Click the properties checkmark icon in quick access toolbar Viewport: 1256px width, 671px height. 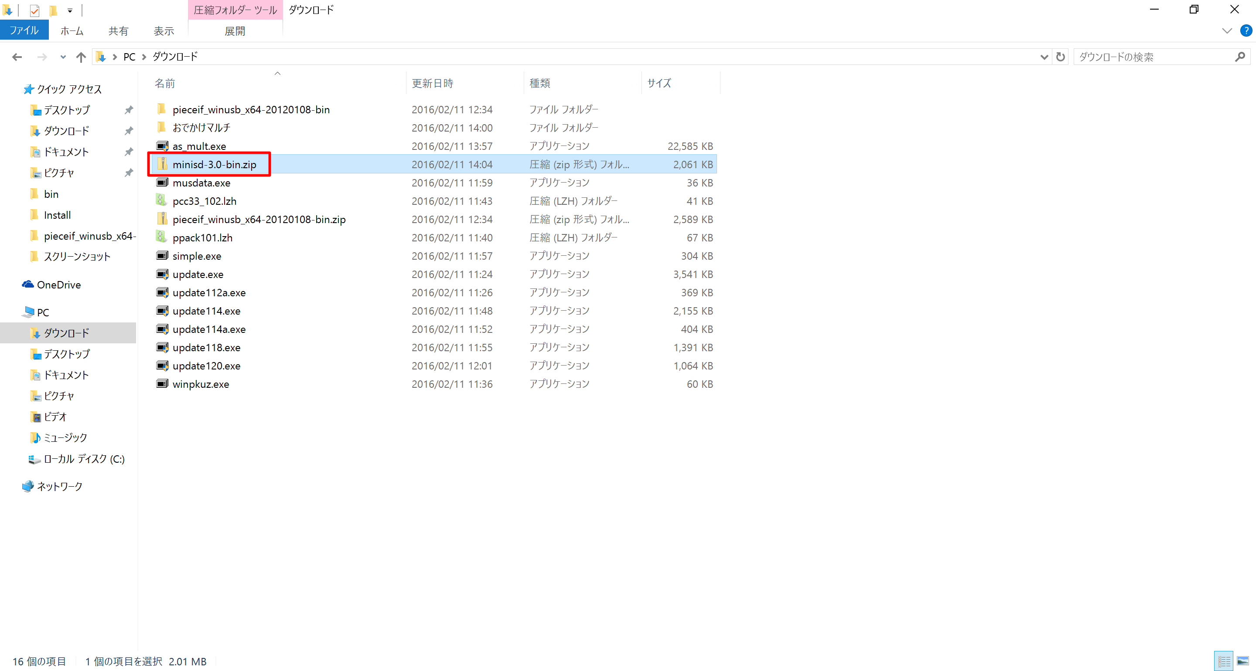coord(34,10)
